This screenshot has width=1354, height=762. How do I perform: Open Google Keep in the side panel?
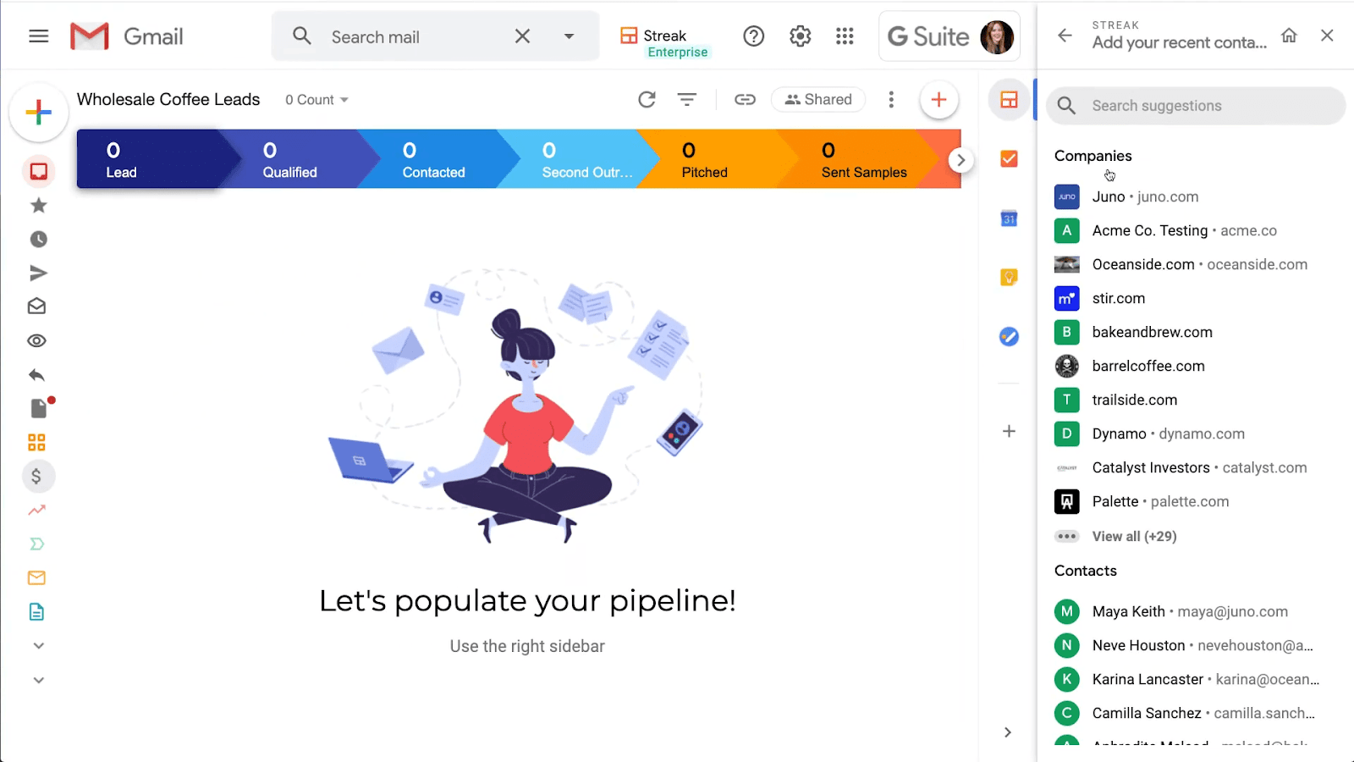pos(1008,277)
